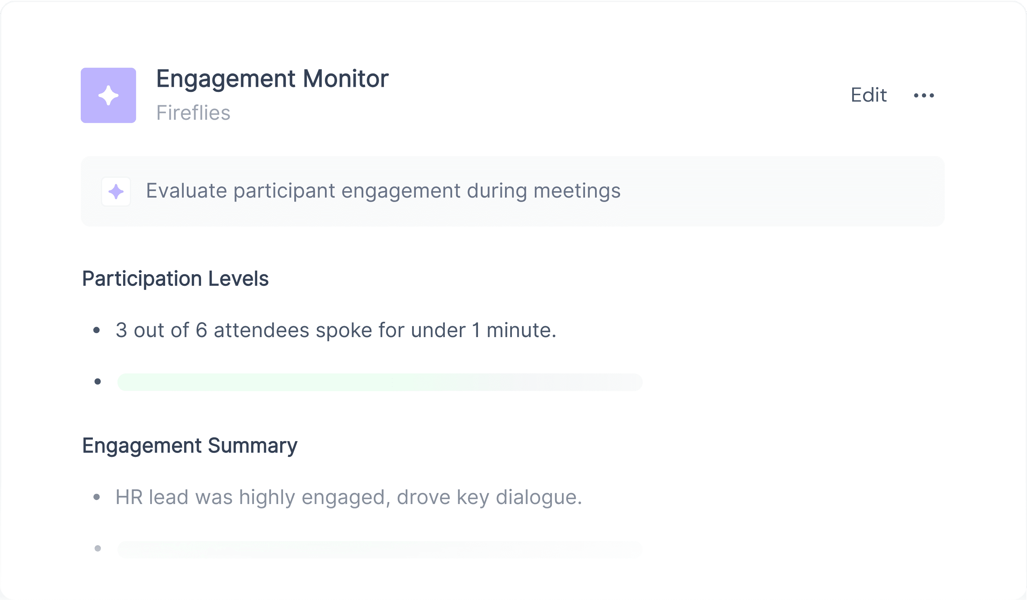The image size is (1027, 600).
Task: Click the small sparkle icon beside the description
Action: coord(116,192)
